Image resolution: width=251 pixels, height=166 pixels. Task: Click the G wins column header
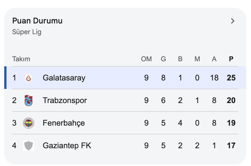pos(163,59)
